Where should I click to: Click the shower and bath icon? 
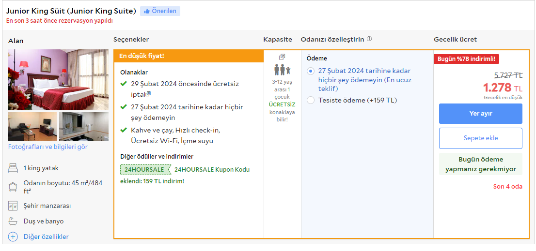pyautogui.click(x=13, y=221)
